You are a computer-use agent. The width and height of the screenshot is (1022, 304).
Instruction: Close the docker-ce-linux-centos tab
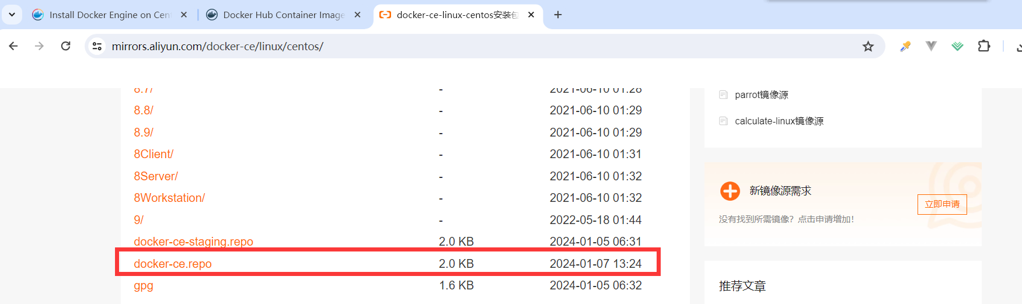(531, 15)
